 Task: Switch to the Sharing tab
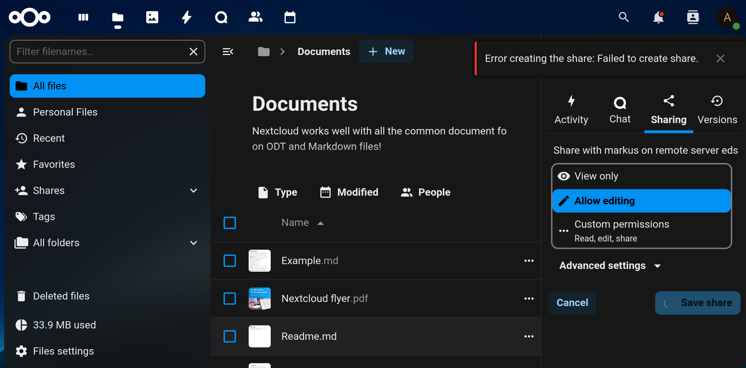669,110
